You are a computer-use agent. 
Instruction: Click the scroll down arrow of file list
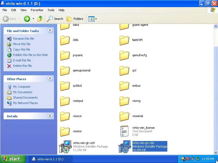click(216, 152)
